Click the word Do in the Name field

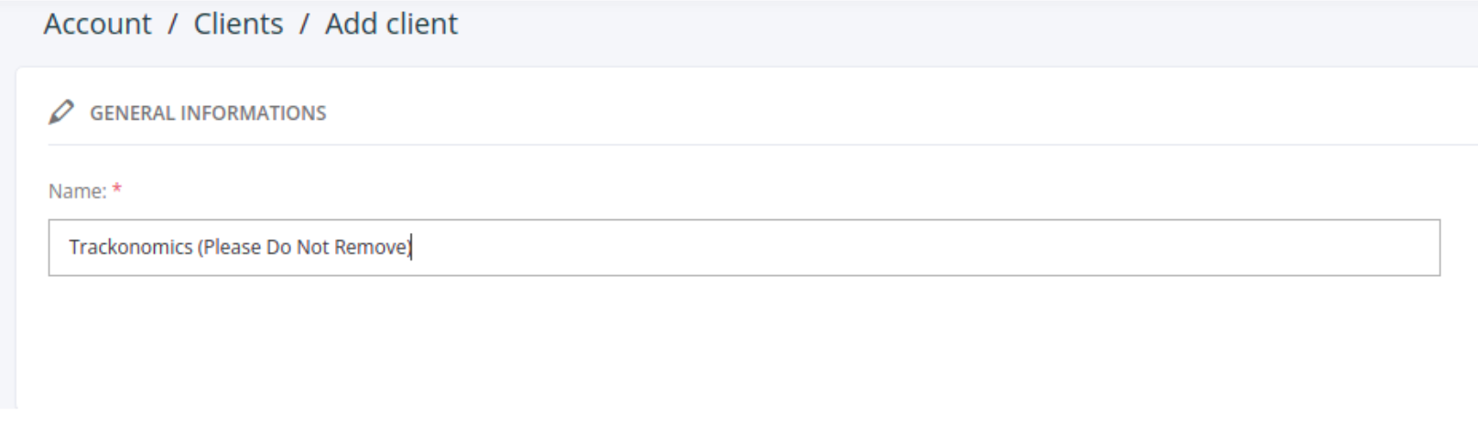tap(278, 248)
